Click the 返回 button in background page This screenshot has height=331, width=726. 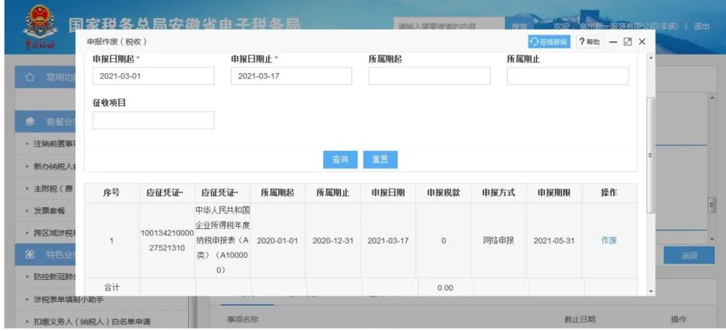click(x=689, y=256)
